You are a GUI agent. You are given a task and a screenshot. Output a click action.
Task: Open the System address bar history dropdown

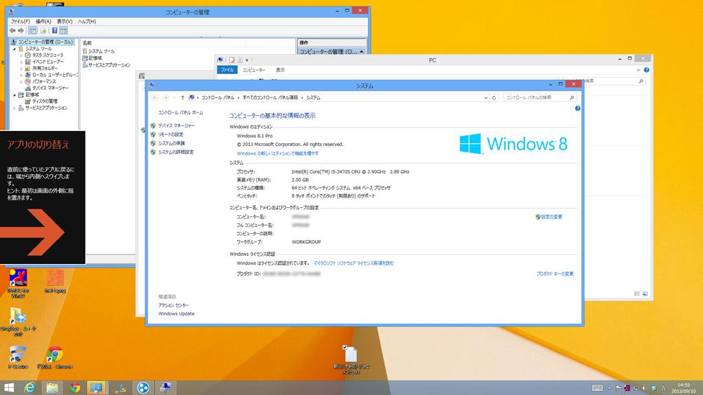pyautogui.click(x=485, y=97)
